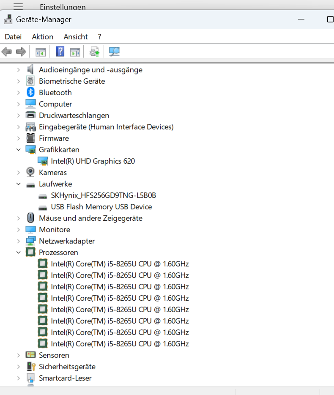Select the Biometrische Geräte label
Viewport: 334px width, 395px height.
pos(72,81)
